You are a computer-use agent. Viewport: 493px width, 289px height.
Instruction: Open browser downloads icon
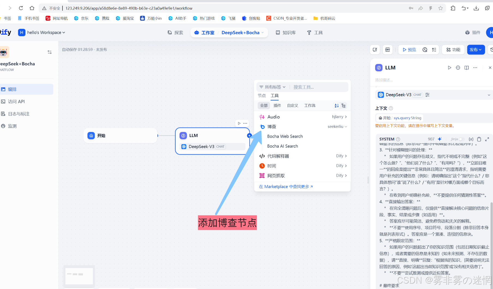(x=476, y=8)
